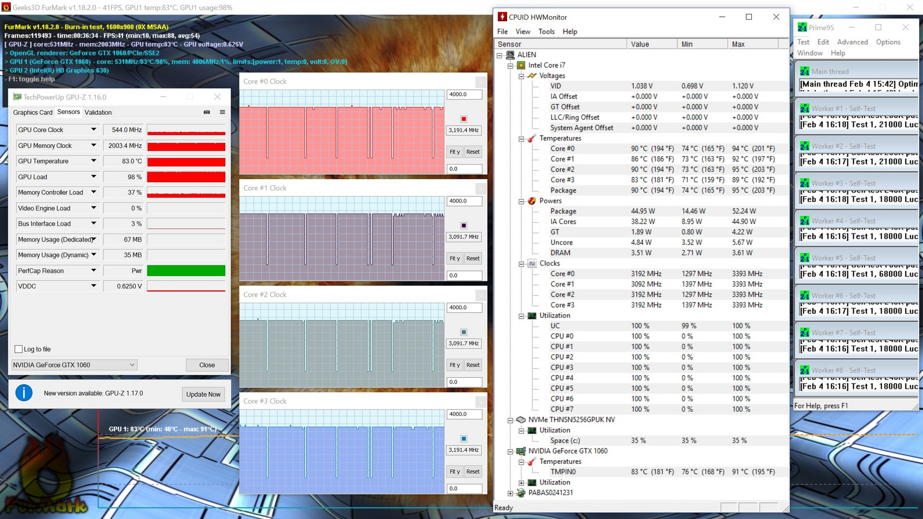Collapse the Voltages tree node
This screenshot has width=923, height=519.
pyautogui.click(x=521, y=76)
